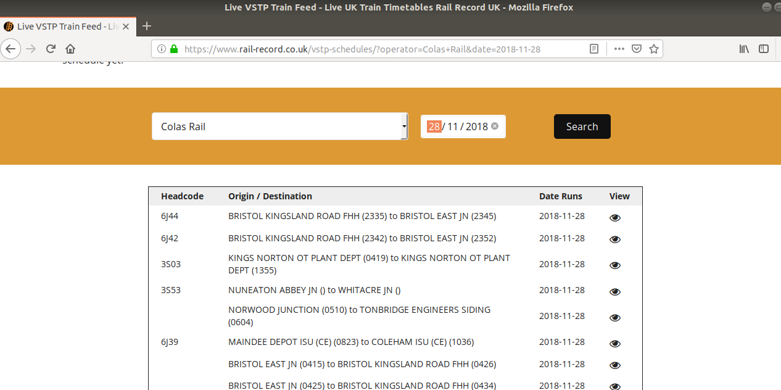Screen dimensions: 781x390
Task: Click Nuneaton Abbey JN to Whitacre JN text
Action: 315,290
